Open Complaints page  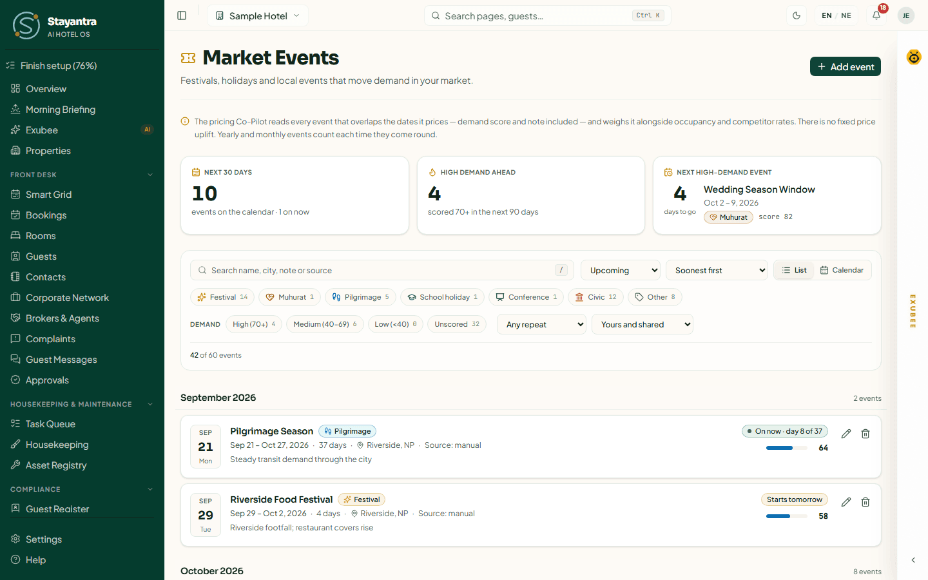click(82, 339)
